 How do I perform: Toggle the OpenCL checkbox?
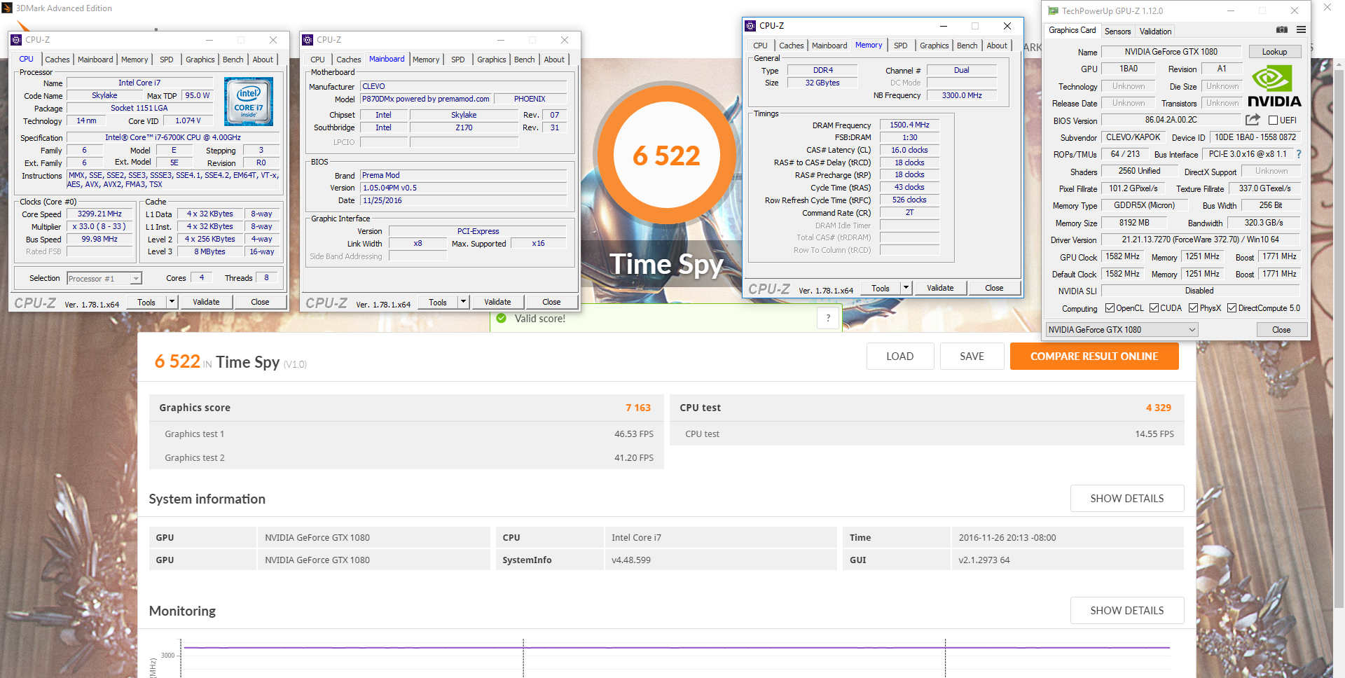click(1110, 308)
